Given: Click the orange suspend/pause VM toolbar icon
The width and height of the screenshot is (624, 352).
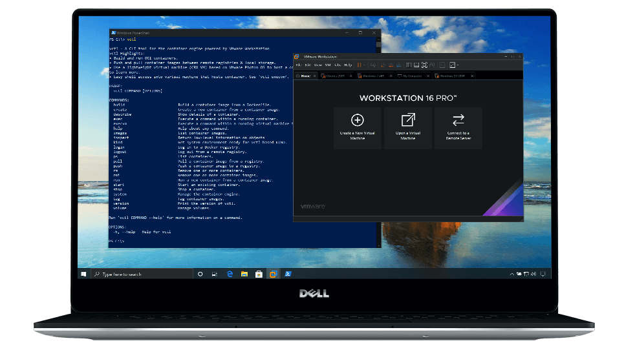Looking at the screenshot, I should (x=360, y=65).
